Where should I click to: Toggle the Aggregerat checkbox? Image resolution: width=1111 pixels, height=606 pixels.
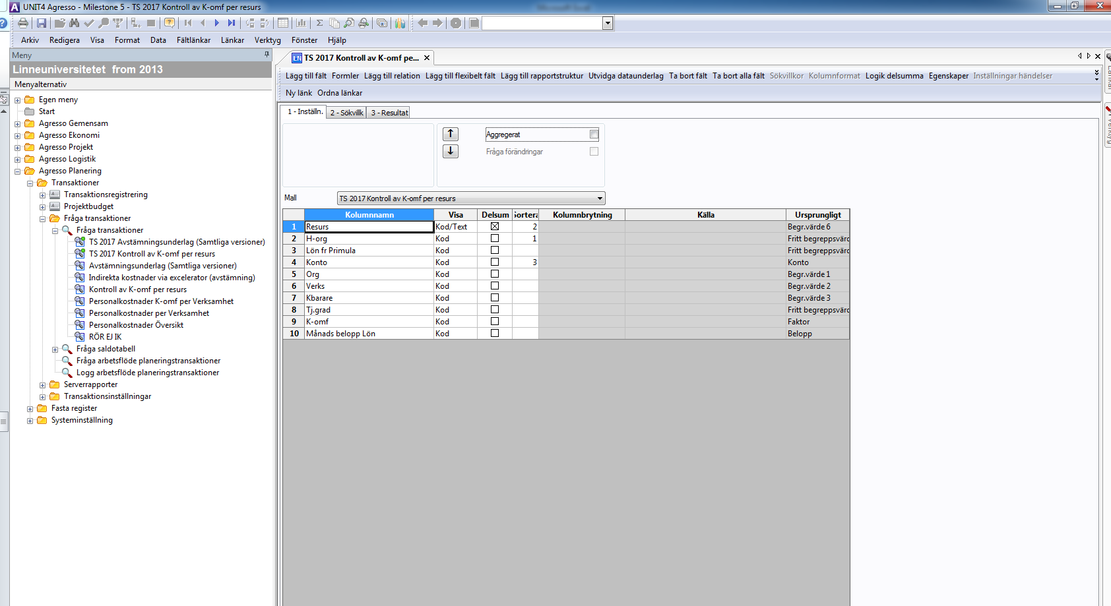pos(594,135)
